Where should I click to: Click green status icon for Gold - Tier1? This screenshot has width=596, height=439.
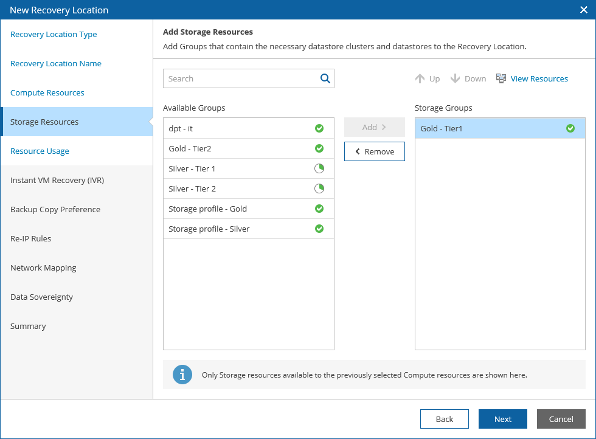(570, 128)
